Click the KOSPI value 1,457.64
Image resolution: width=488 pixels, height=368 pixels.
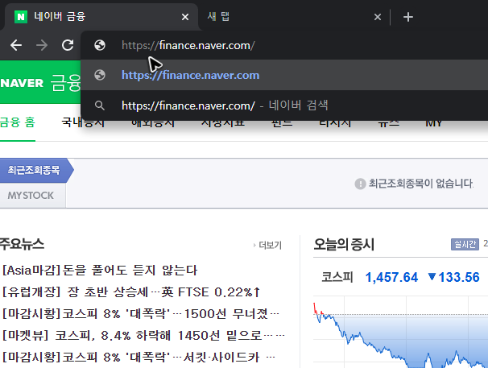tap(391, 277)
